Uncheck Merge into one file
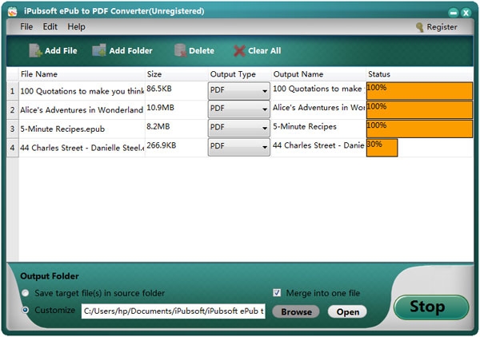This screenshot has height=337, width=480. [x=277, y=293]
